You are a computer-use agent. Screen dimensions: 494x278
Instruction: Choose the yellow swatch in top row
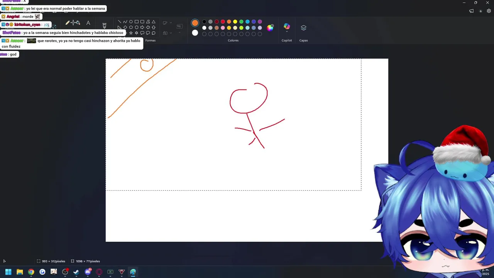(x=235, y=22)
